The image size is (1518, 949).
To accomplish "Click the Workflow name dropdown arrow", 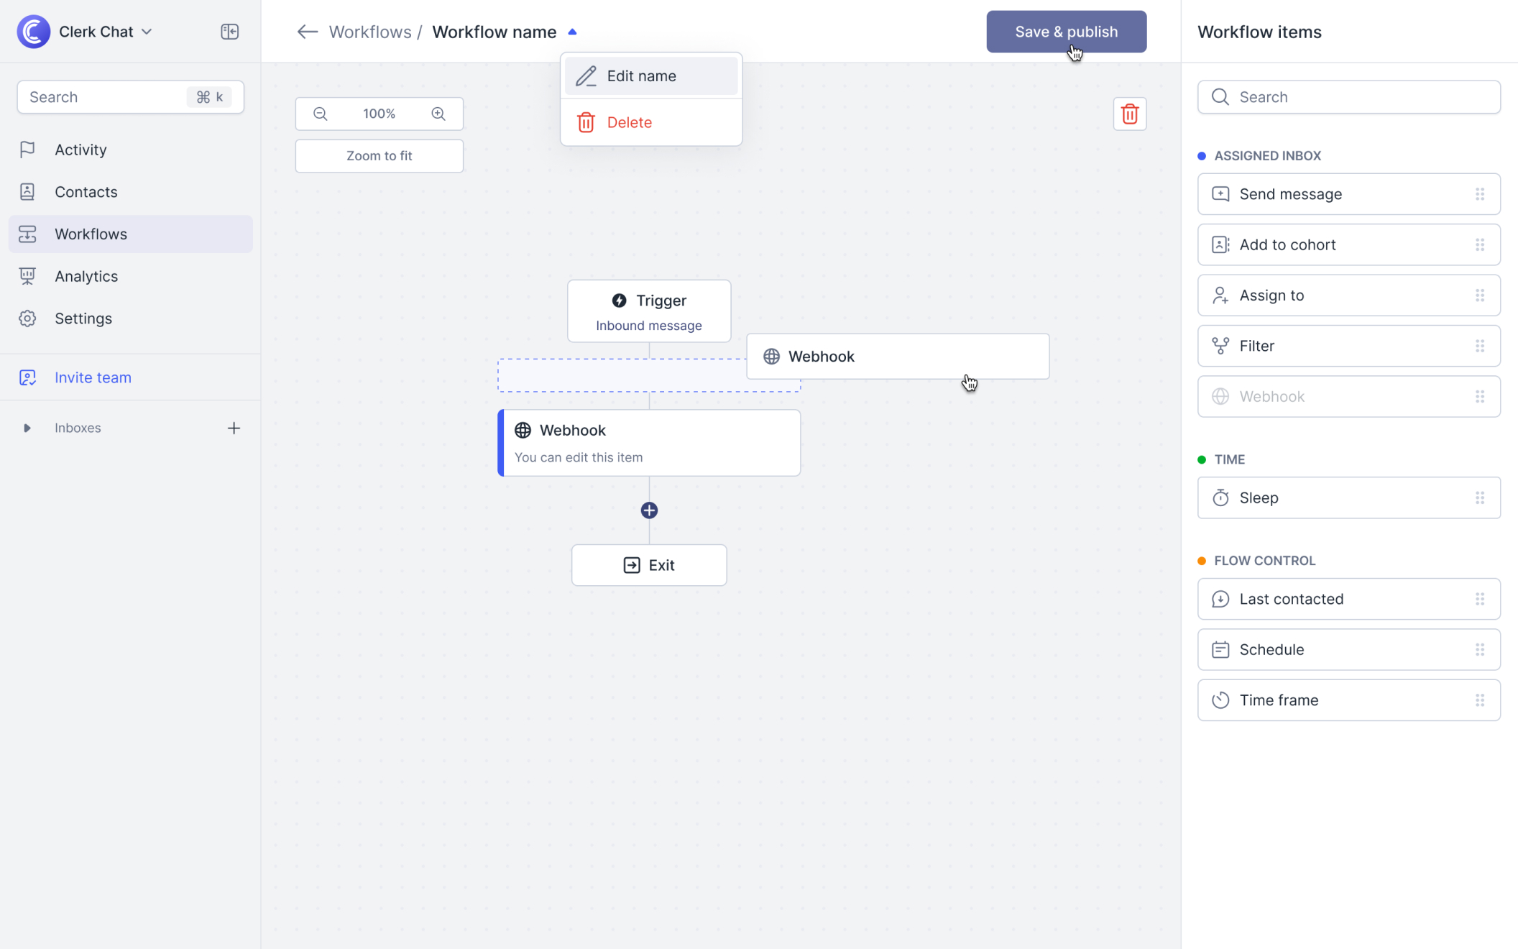I will coord(573,32).
